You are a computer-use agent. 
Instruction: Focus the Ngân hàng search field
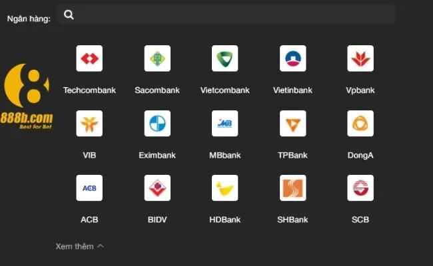tap(226, 15)
